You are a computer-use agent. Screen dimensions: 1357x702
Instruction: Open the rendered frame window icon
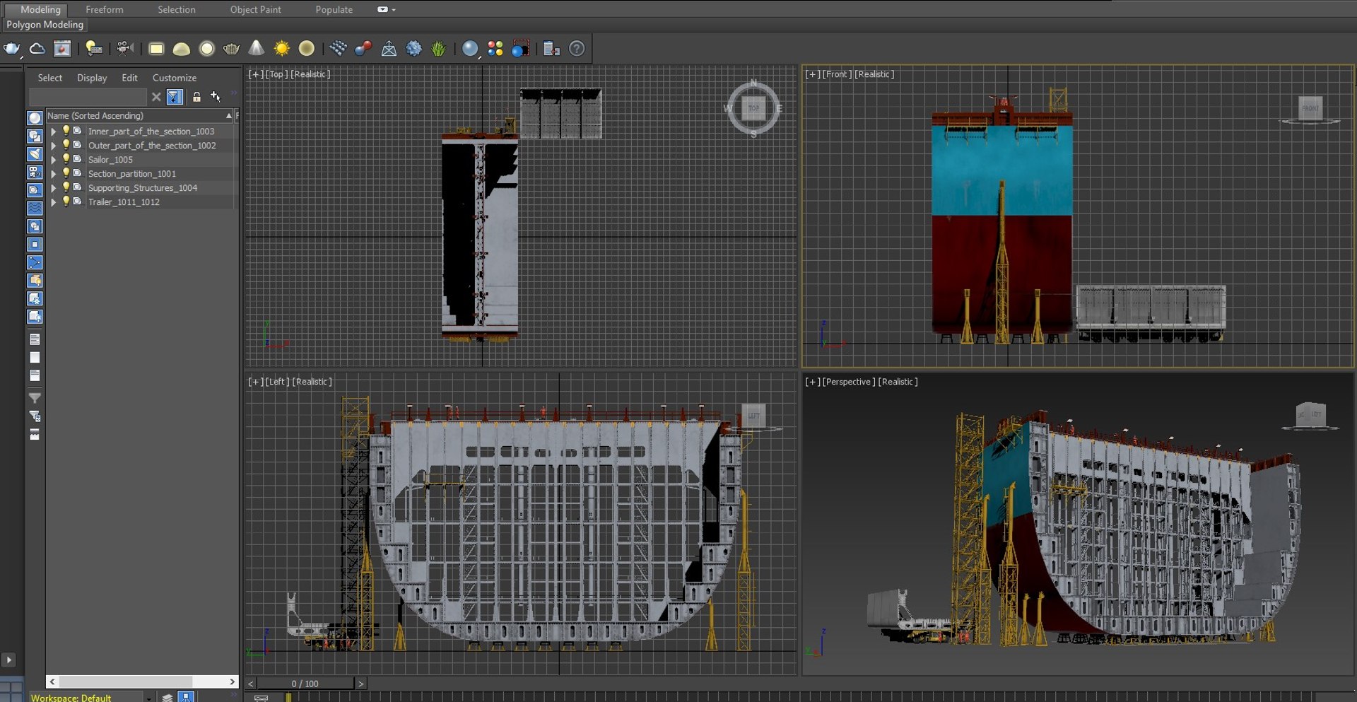point(62,49)
